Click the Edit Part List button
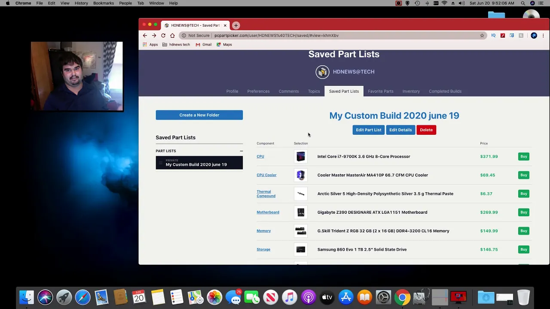Image resolution: width=550 pixels, height=309 pixels. 369,130
